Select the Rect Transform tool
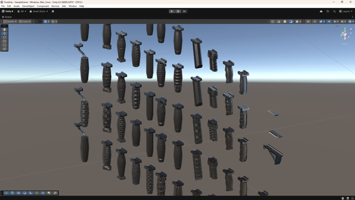 click(4, 45)
